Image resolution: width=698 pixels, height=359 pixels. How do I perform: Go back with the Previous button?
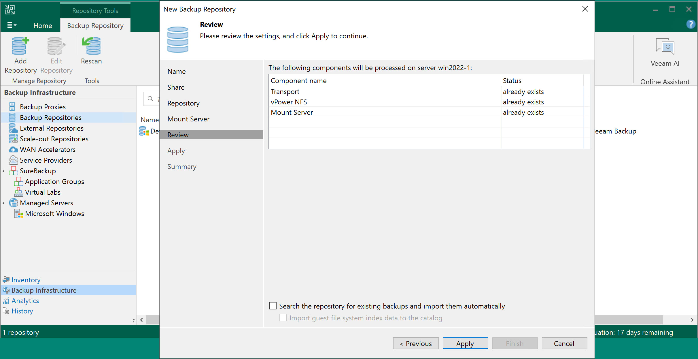(x=416, y=343)
